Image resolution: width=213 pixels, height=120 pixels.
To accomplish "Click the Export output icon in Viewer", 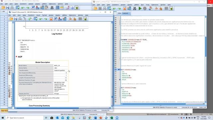I will coord(30,19).
